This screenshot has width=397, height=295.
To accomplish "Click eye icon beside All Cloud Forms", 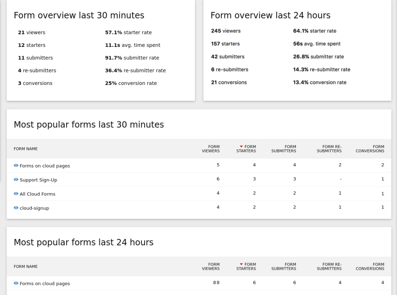I will pyautogui.click(x=16, y=193).
